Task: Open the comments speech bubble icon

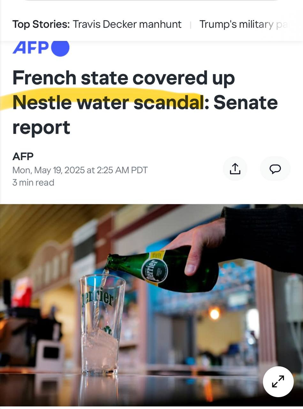Action: coord(275,169)
